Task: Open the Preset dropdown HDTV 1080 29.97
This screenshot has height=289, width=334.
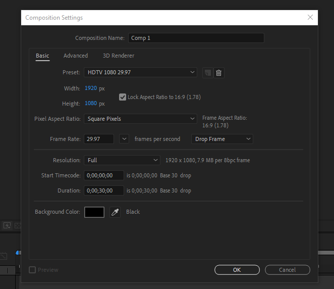Action: coord(140,72)
